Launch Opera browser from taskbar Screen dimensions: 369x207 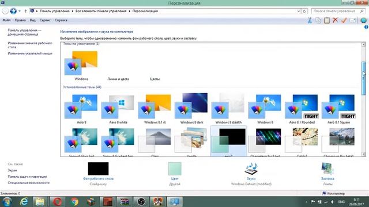[57, 202]
